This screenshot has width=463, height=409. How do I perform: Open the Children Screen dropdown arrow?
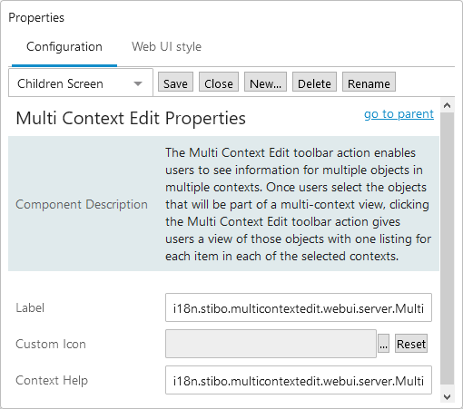[138, 83]
